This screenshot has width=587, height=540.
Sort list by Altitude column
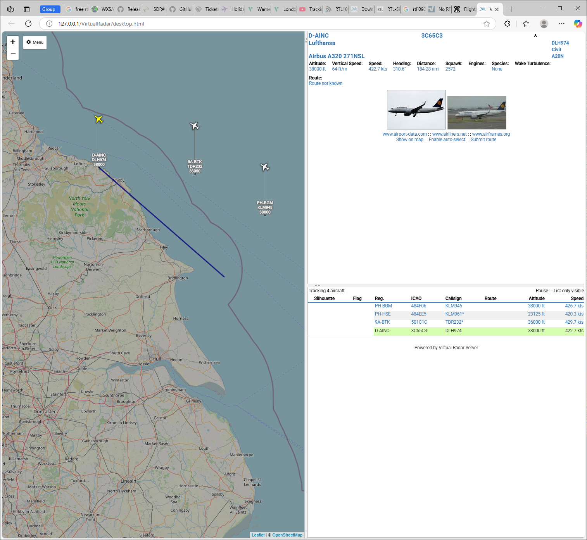(537, 298)
